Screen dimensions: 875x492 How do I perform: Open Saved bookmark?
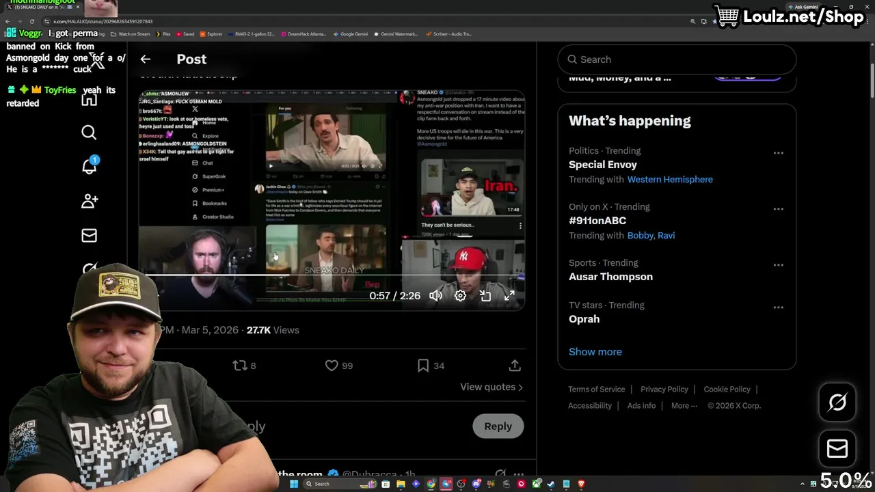[185, 33]
